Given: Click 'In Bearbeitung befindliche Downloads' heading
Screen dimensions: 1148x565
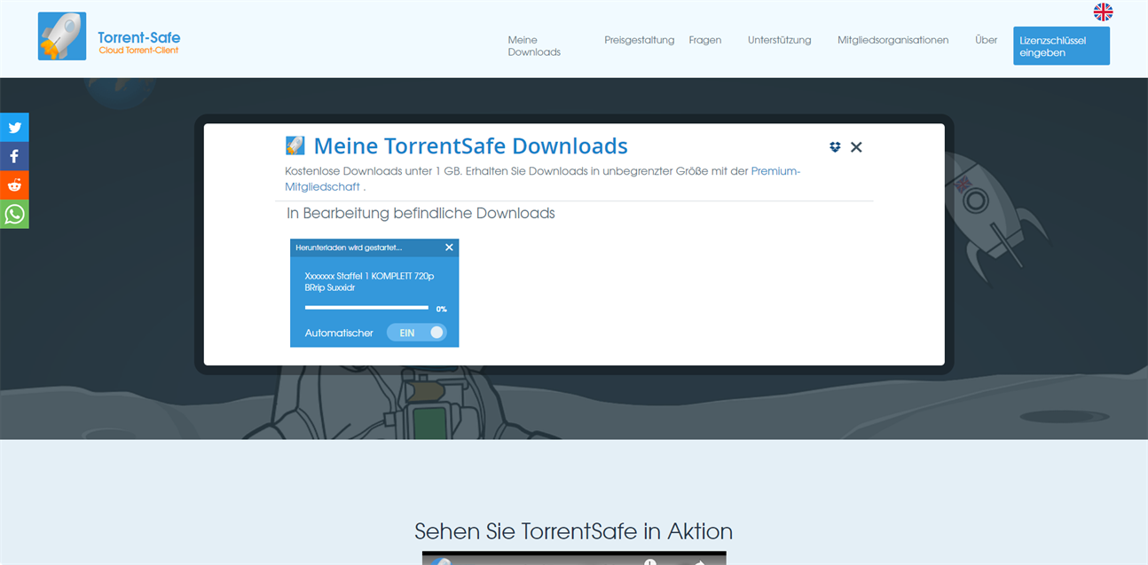Looking at the screenshot, I should pos(421,214).
